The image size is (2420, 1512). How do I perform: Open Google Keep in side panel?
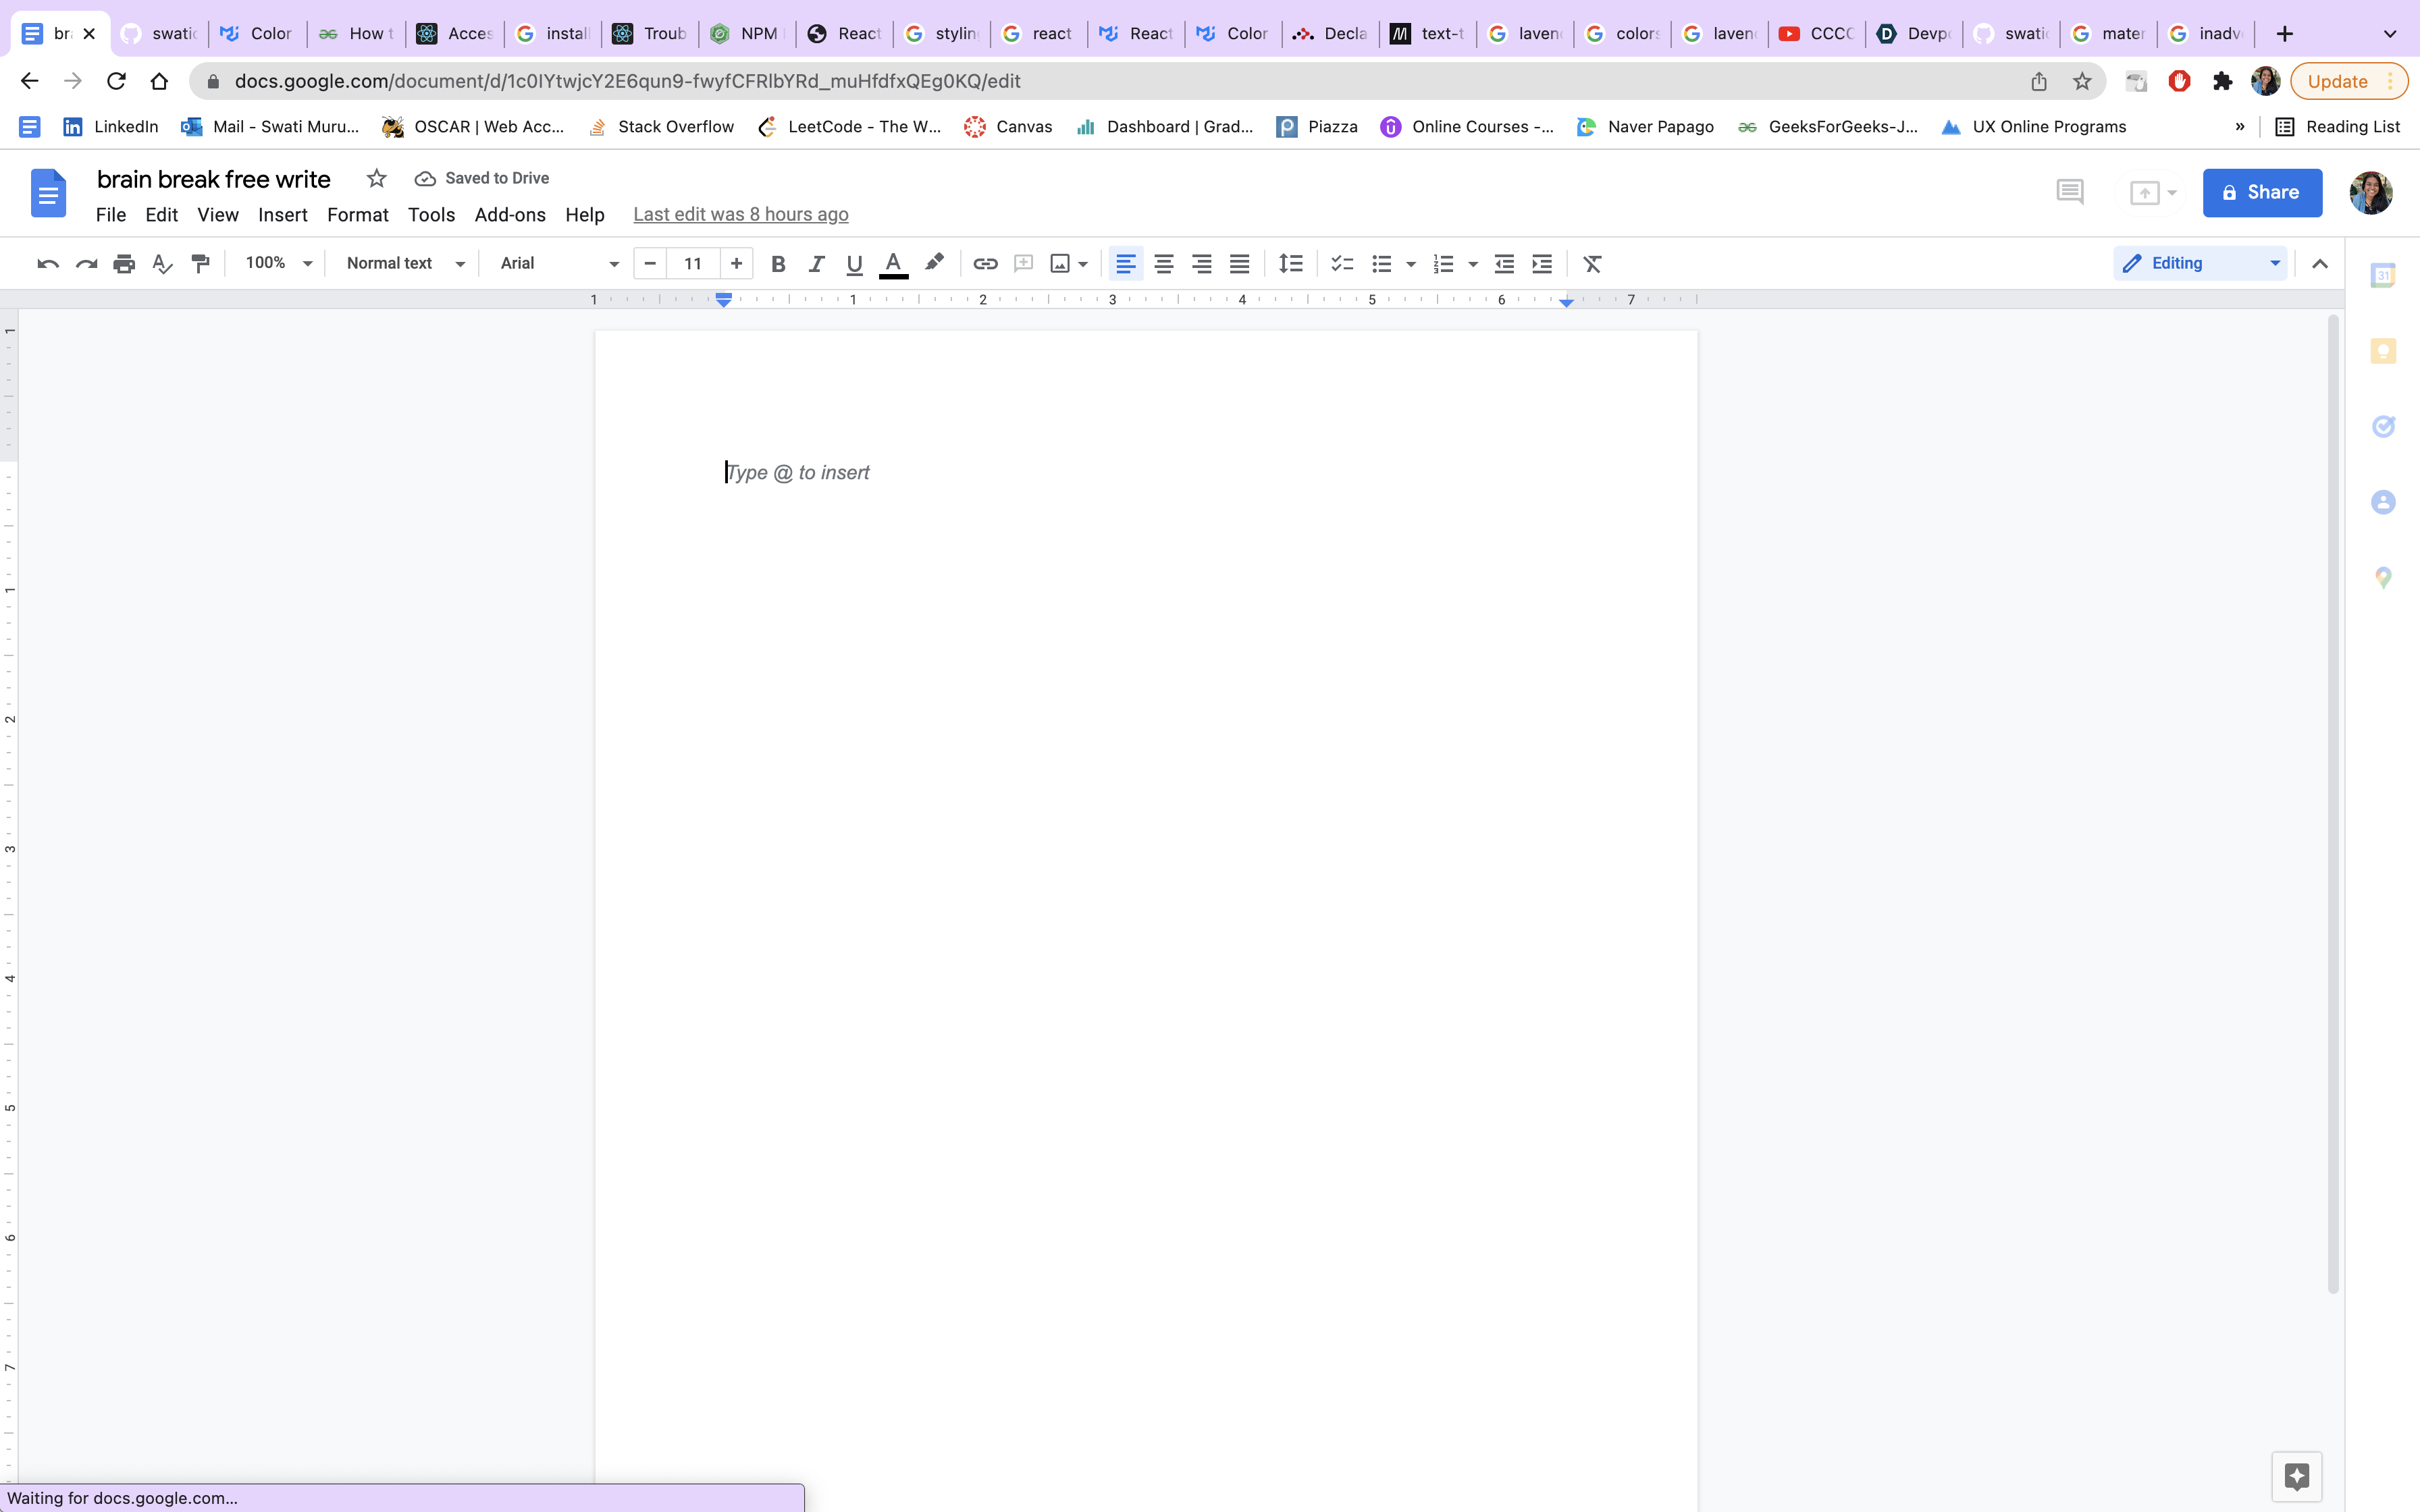click(2383, 351)
